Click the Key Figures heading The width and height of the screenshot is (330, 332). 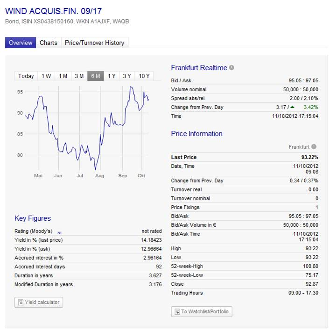coord(33,218)
